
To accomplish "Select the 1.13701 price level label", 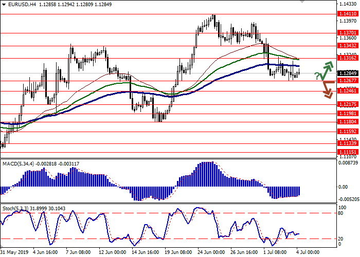I will pyautogui.click(x=346, y=32).
